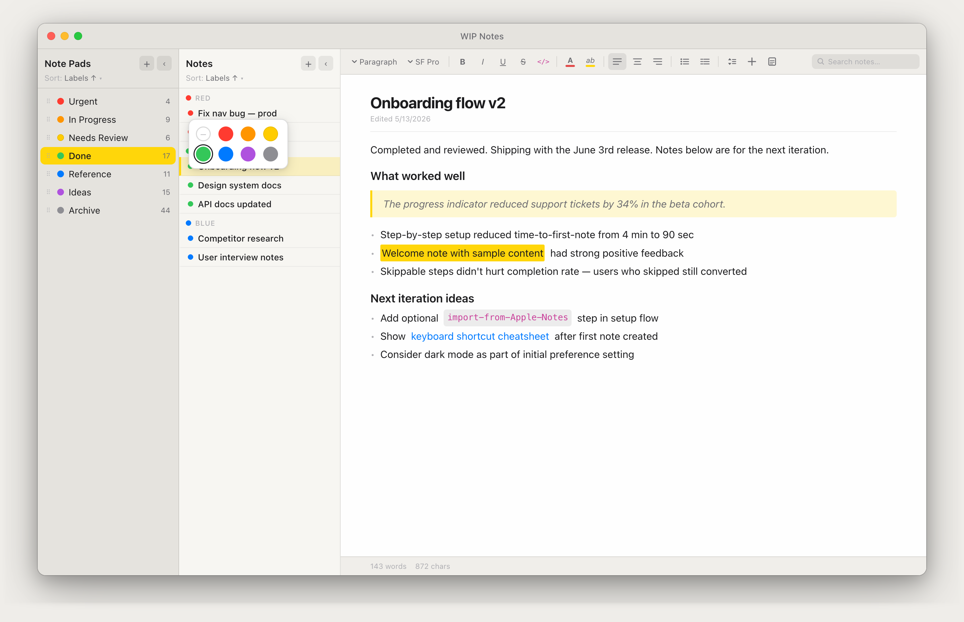This screenshot has height=622, width=964.
Task: Change Notes sort order
Action: tap(214, 78)
